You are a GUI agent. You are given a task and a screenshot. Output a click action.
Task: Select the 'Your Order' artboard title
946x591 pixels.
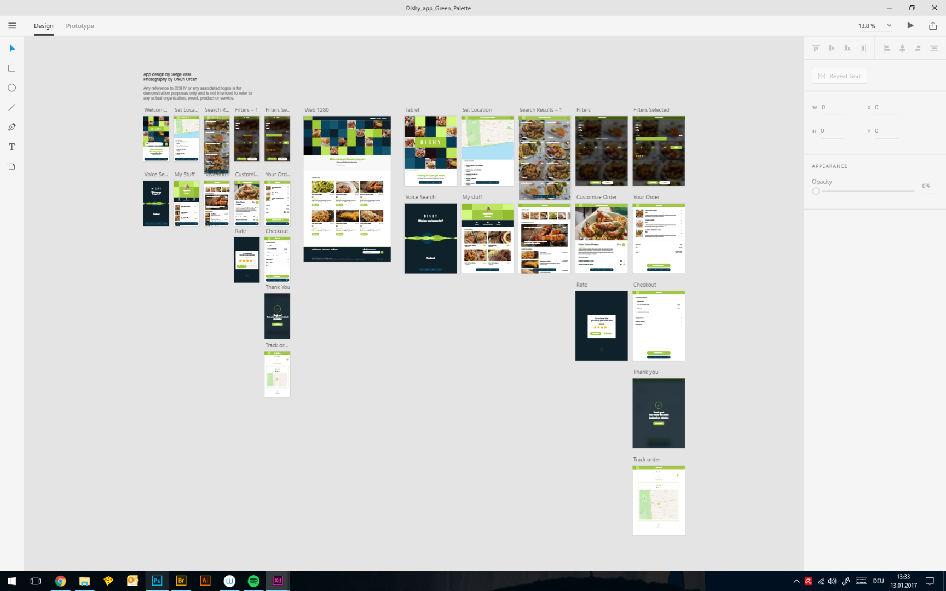(x=646, y=197)
